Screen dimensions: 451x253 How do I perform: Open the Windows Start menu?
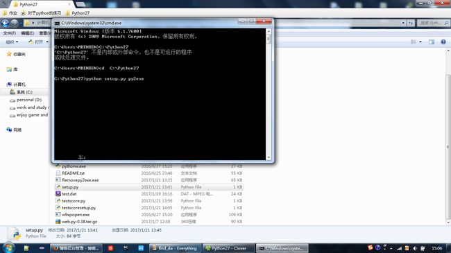pyautogui.click(x=8, y=248)
